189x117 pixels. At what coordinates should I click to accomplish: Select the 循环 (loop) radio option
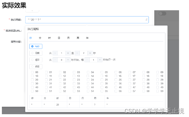pyautogui.click(x=36, y=60)
